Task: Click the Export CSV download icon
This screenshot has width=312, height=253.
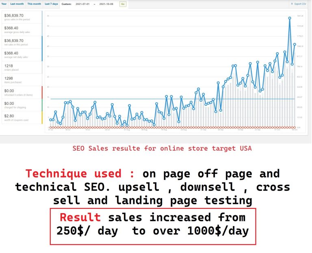Action: [292, 4]
